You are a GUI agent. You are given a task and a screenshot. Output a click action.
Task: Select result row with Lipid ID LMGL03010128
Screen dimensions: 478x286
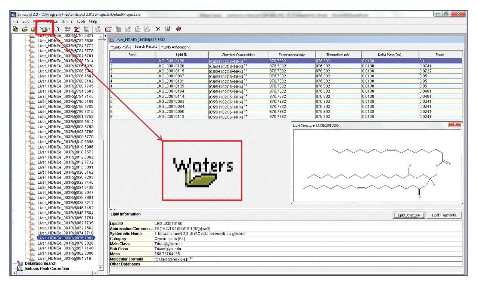[285, 66]
